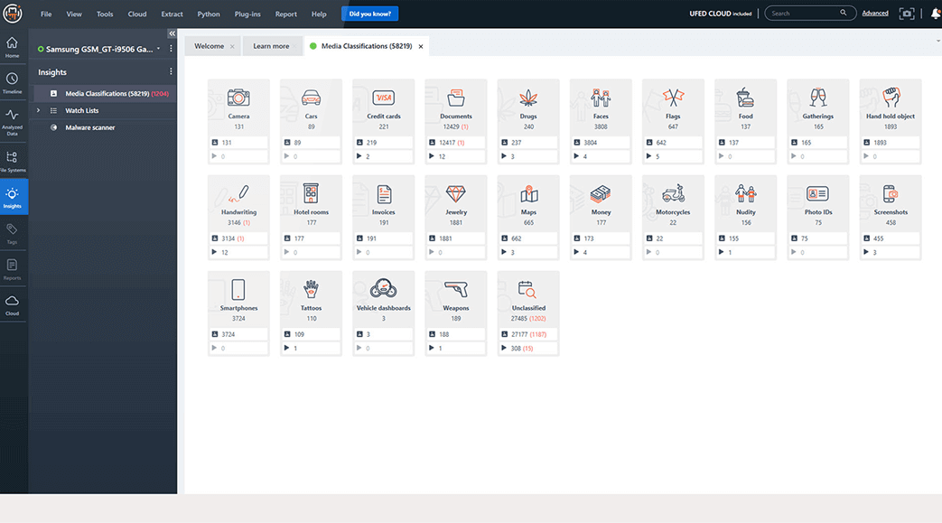This screenshot has width=942, height=523.
Task: Go to Analyzed Data in sidebar
Action: coord(12,122)
